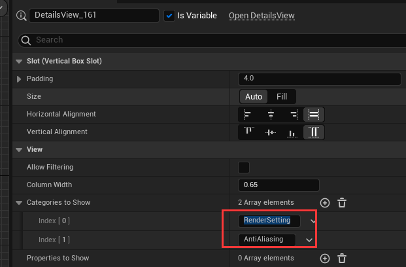Align vertically to the bottom
This screenshot has height=267, width=406.
293,132
